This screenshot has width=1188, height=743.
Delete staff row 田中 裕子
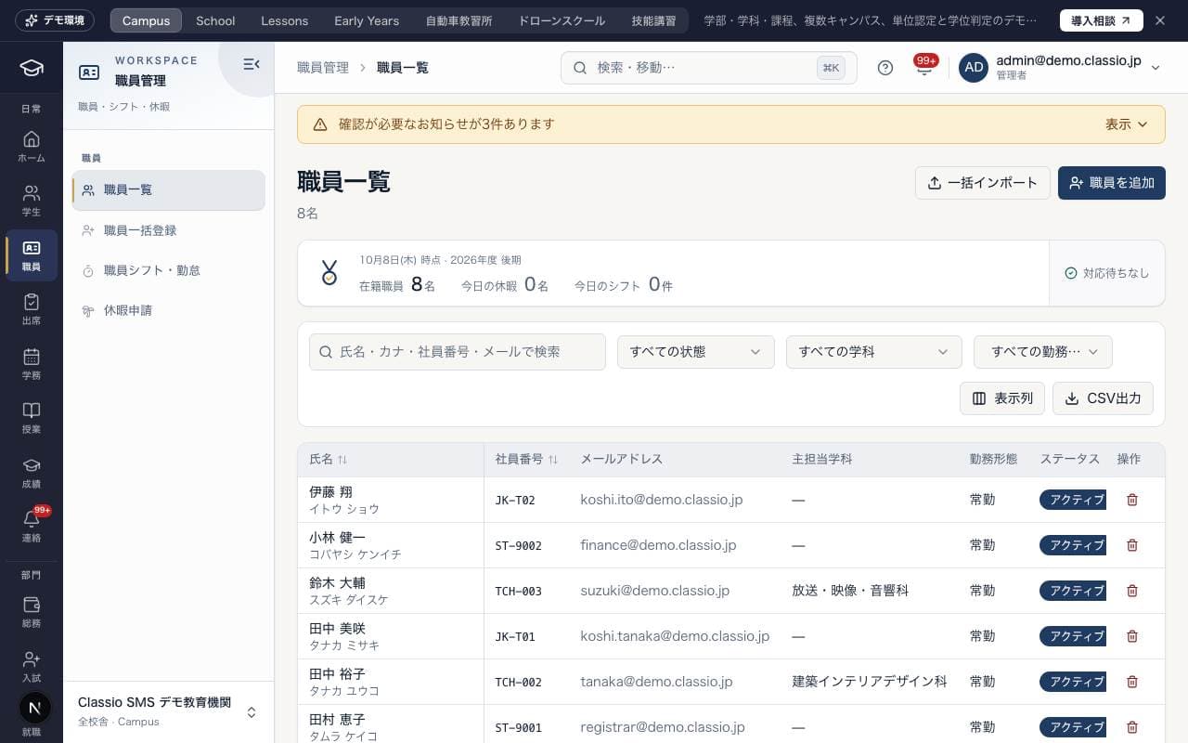[1132, 682]
